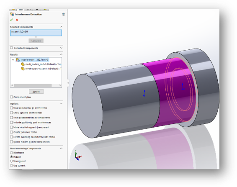Click the XYZ coordinate triad in the viewport
The width and height of the screenshot is (237, 187).
pyautogui.click(x=78, y=156)
